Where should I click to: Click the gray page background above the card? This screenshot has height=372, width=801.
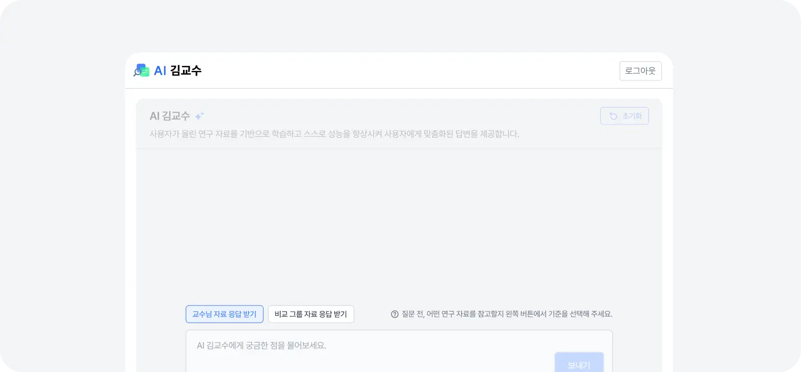(x=398, y=25)
